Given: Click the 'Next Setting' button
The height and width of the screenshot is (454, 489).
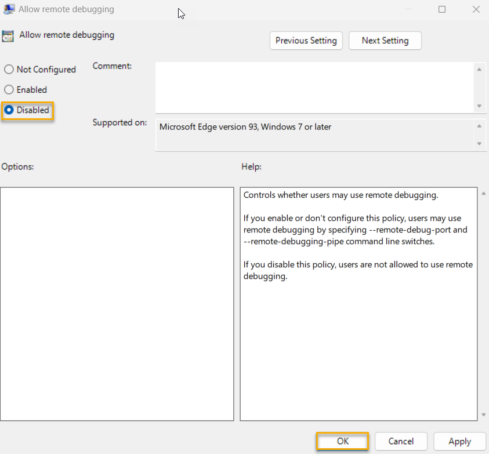Looking at the screenshot, I should [385, 41].
